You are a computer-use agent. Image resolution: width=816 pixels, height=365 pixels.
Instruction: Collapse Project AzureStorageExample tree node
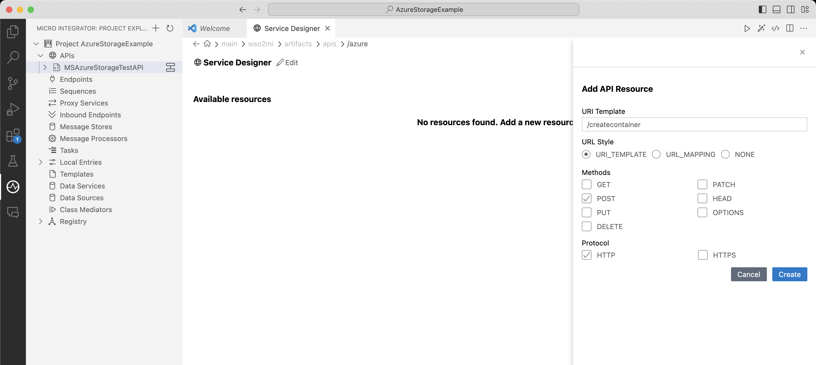[36, 44]
